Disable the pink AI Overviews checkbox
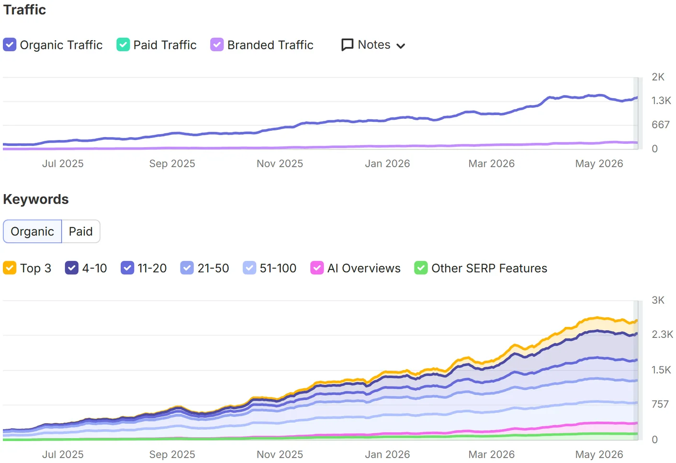The width and height of the screenshot is (676, 463). pos(317,268)
